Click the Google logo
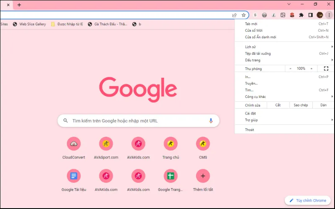This screenshot has width=335, height=209. (138, 89)
